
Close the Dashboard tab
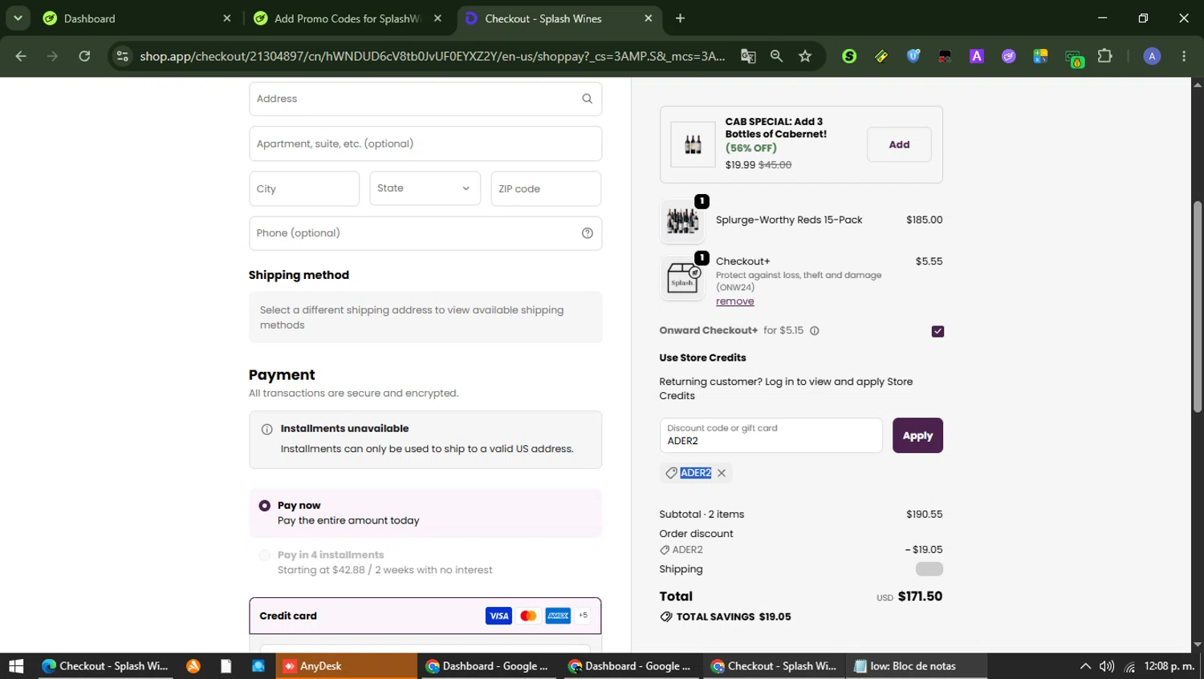tap(226, 18)
